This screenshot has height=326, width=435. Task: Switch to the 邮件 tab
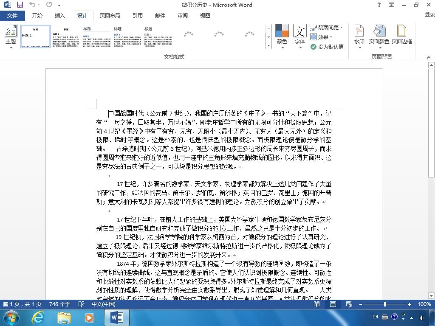[x=160, y=16]
